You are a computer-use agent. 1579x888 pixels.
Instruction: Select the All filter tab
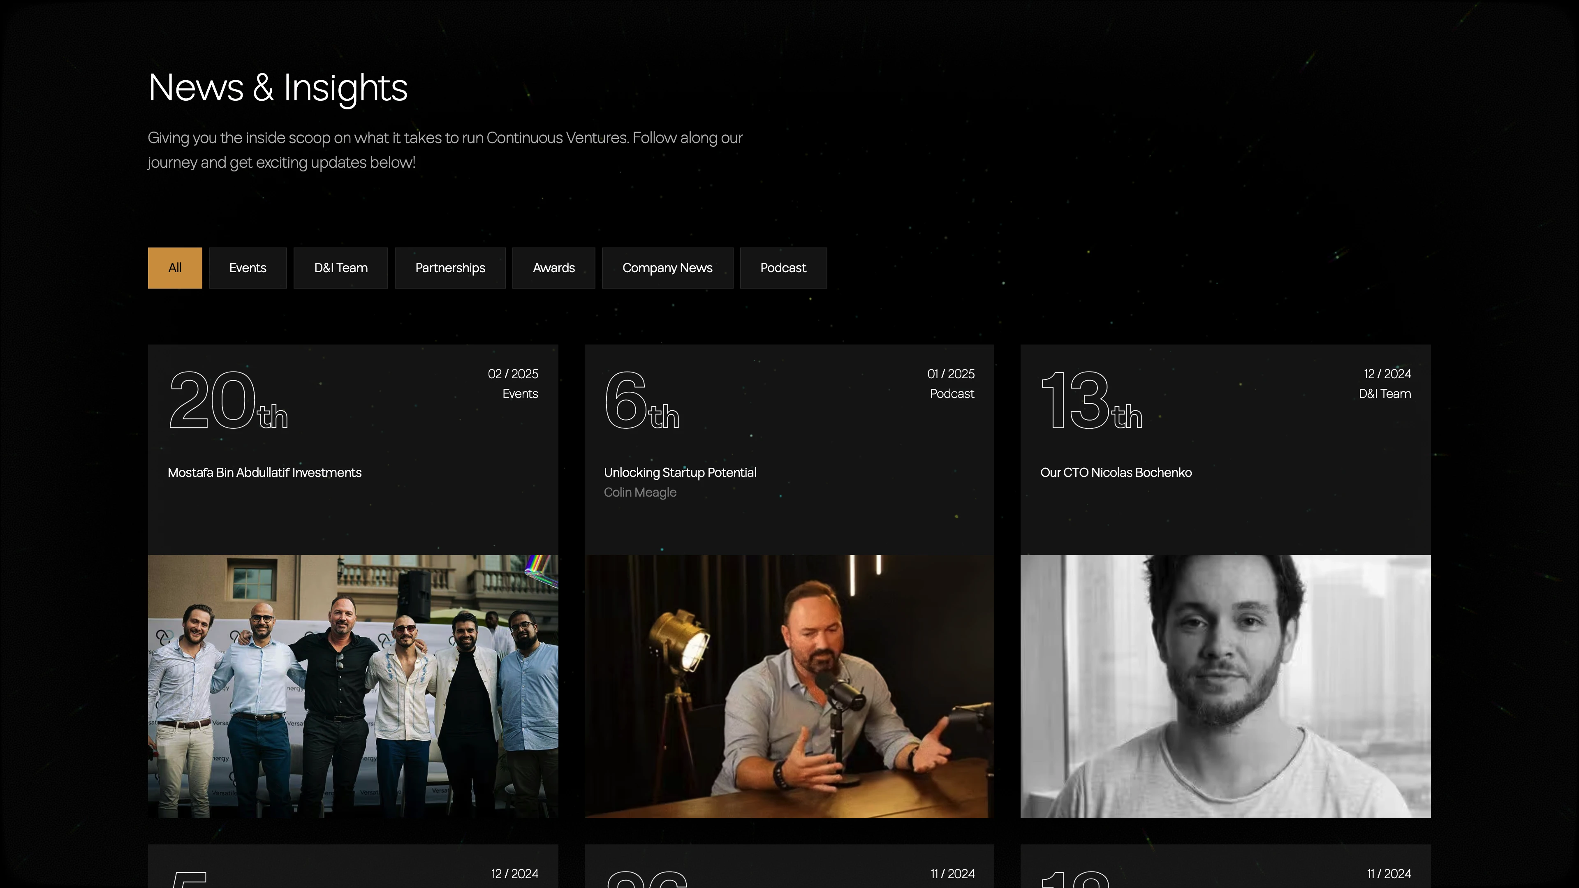[x=175, y=268]
